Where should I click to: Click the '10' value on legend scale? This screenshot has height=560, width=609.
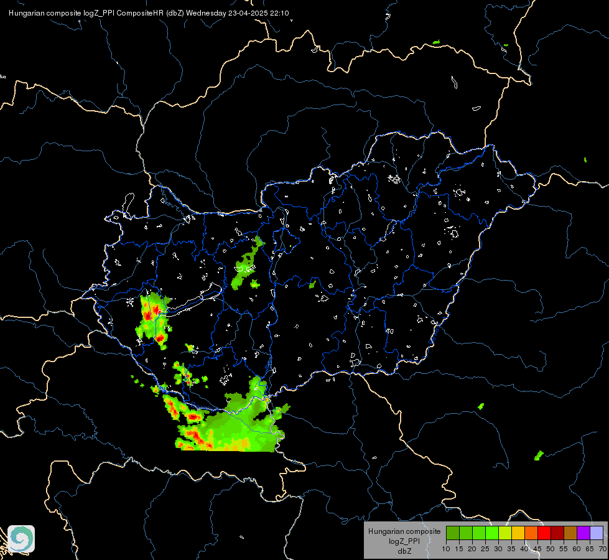(x=446, y=549)
